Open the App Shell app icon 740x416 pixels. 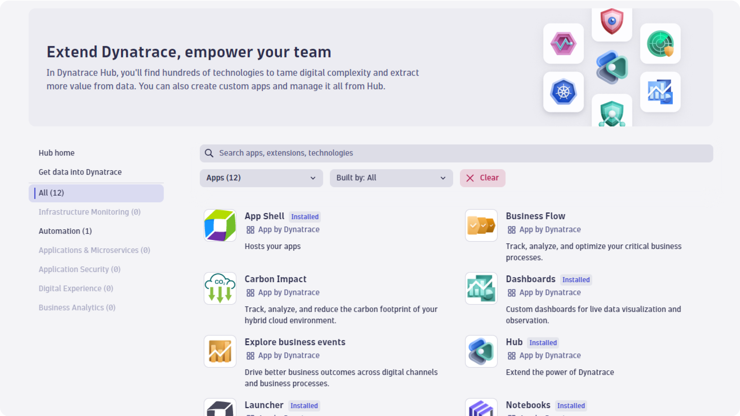pos(220,225)
